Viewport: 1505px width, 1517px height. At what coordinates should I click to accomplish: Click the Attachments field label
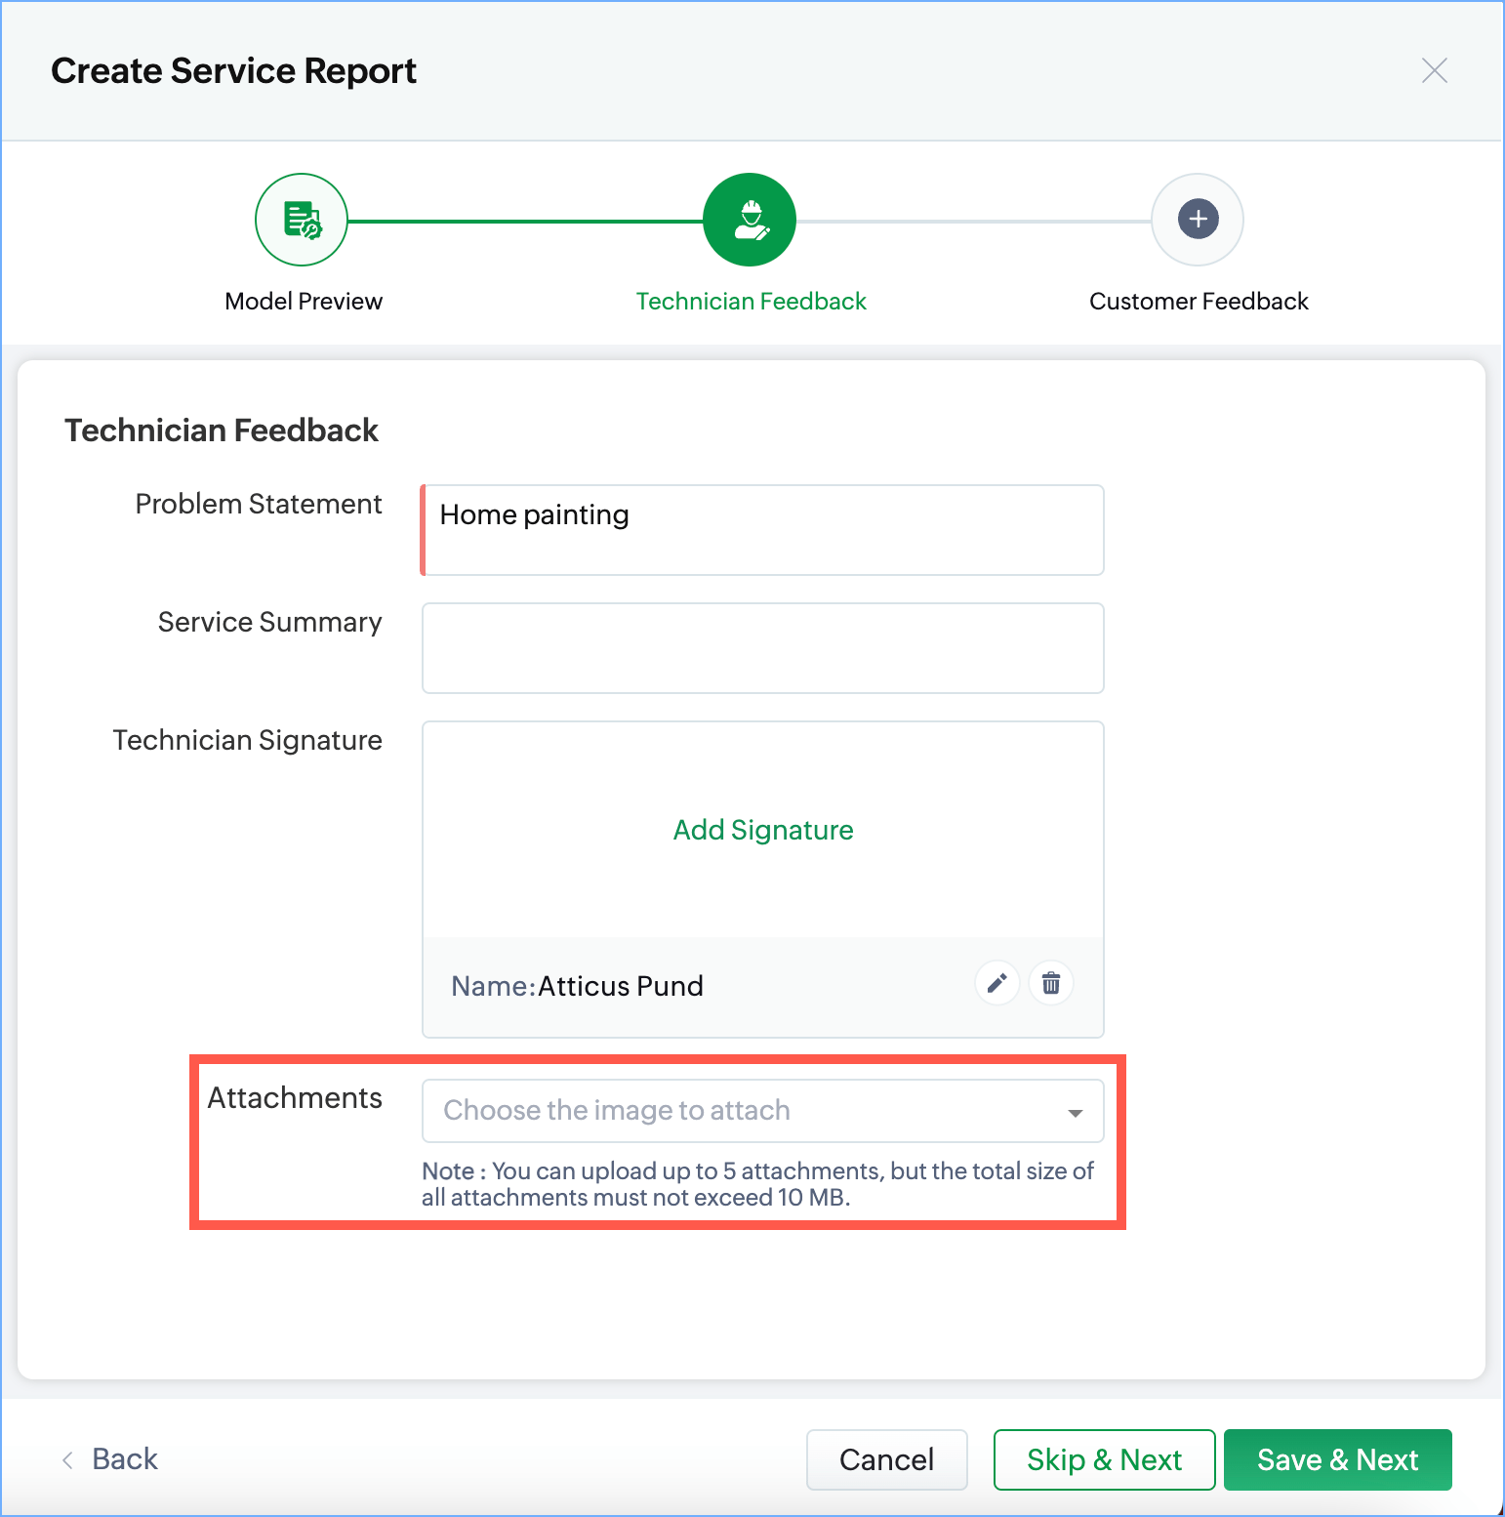(295, 1098)
